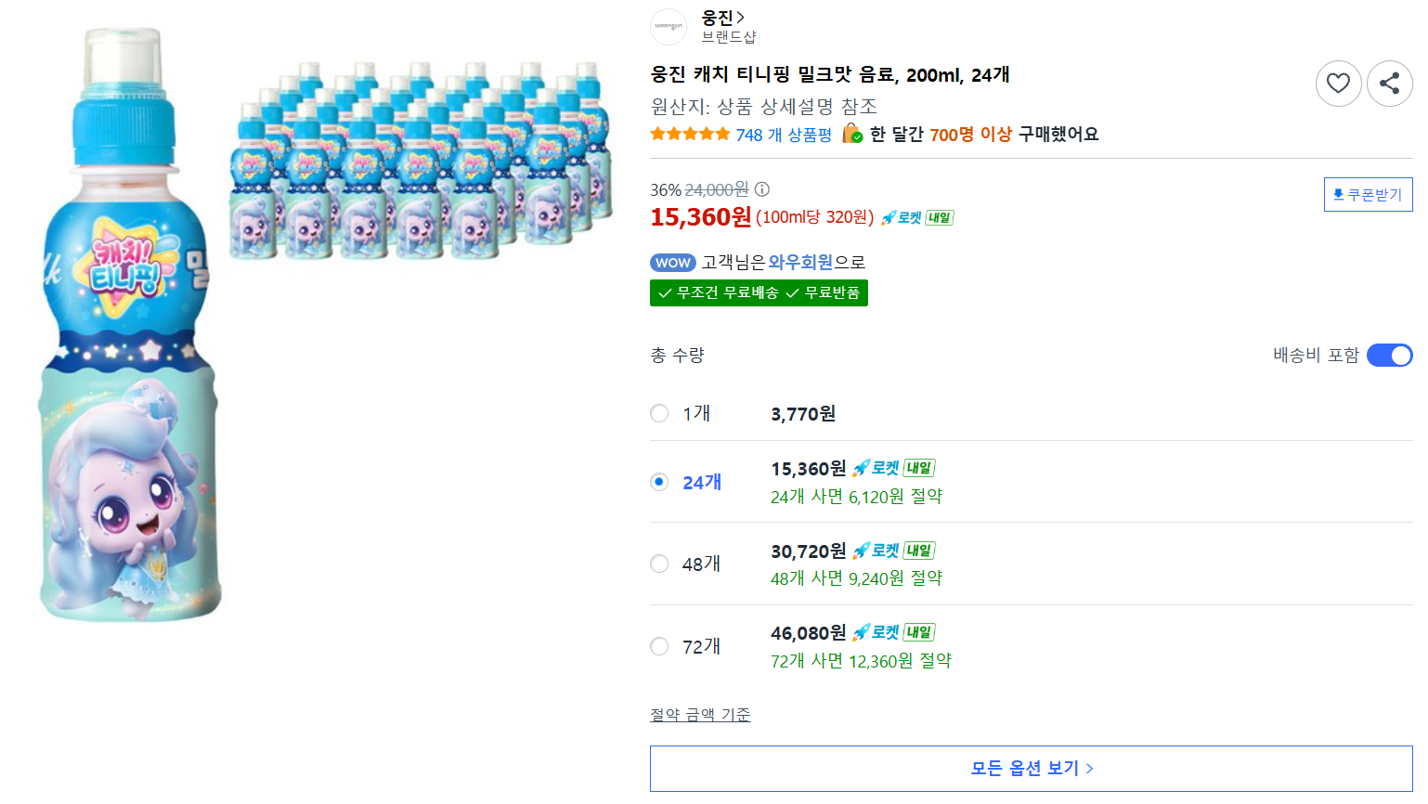
Task: Click the rocket delivery badge near main price
Action: pos(917,217)
